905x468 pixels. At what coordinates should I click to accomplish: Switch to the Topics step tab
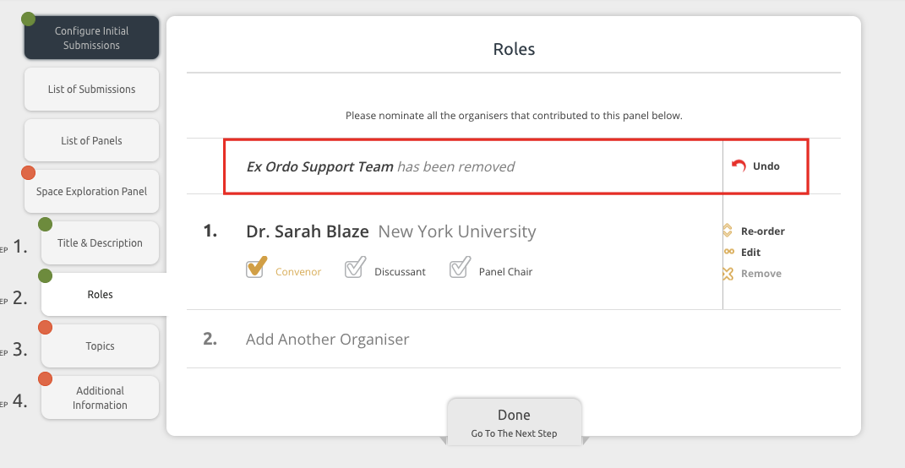click(x=100, y=346)
